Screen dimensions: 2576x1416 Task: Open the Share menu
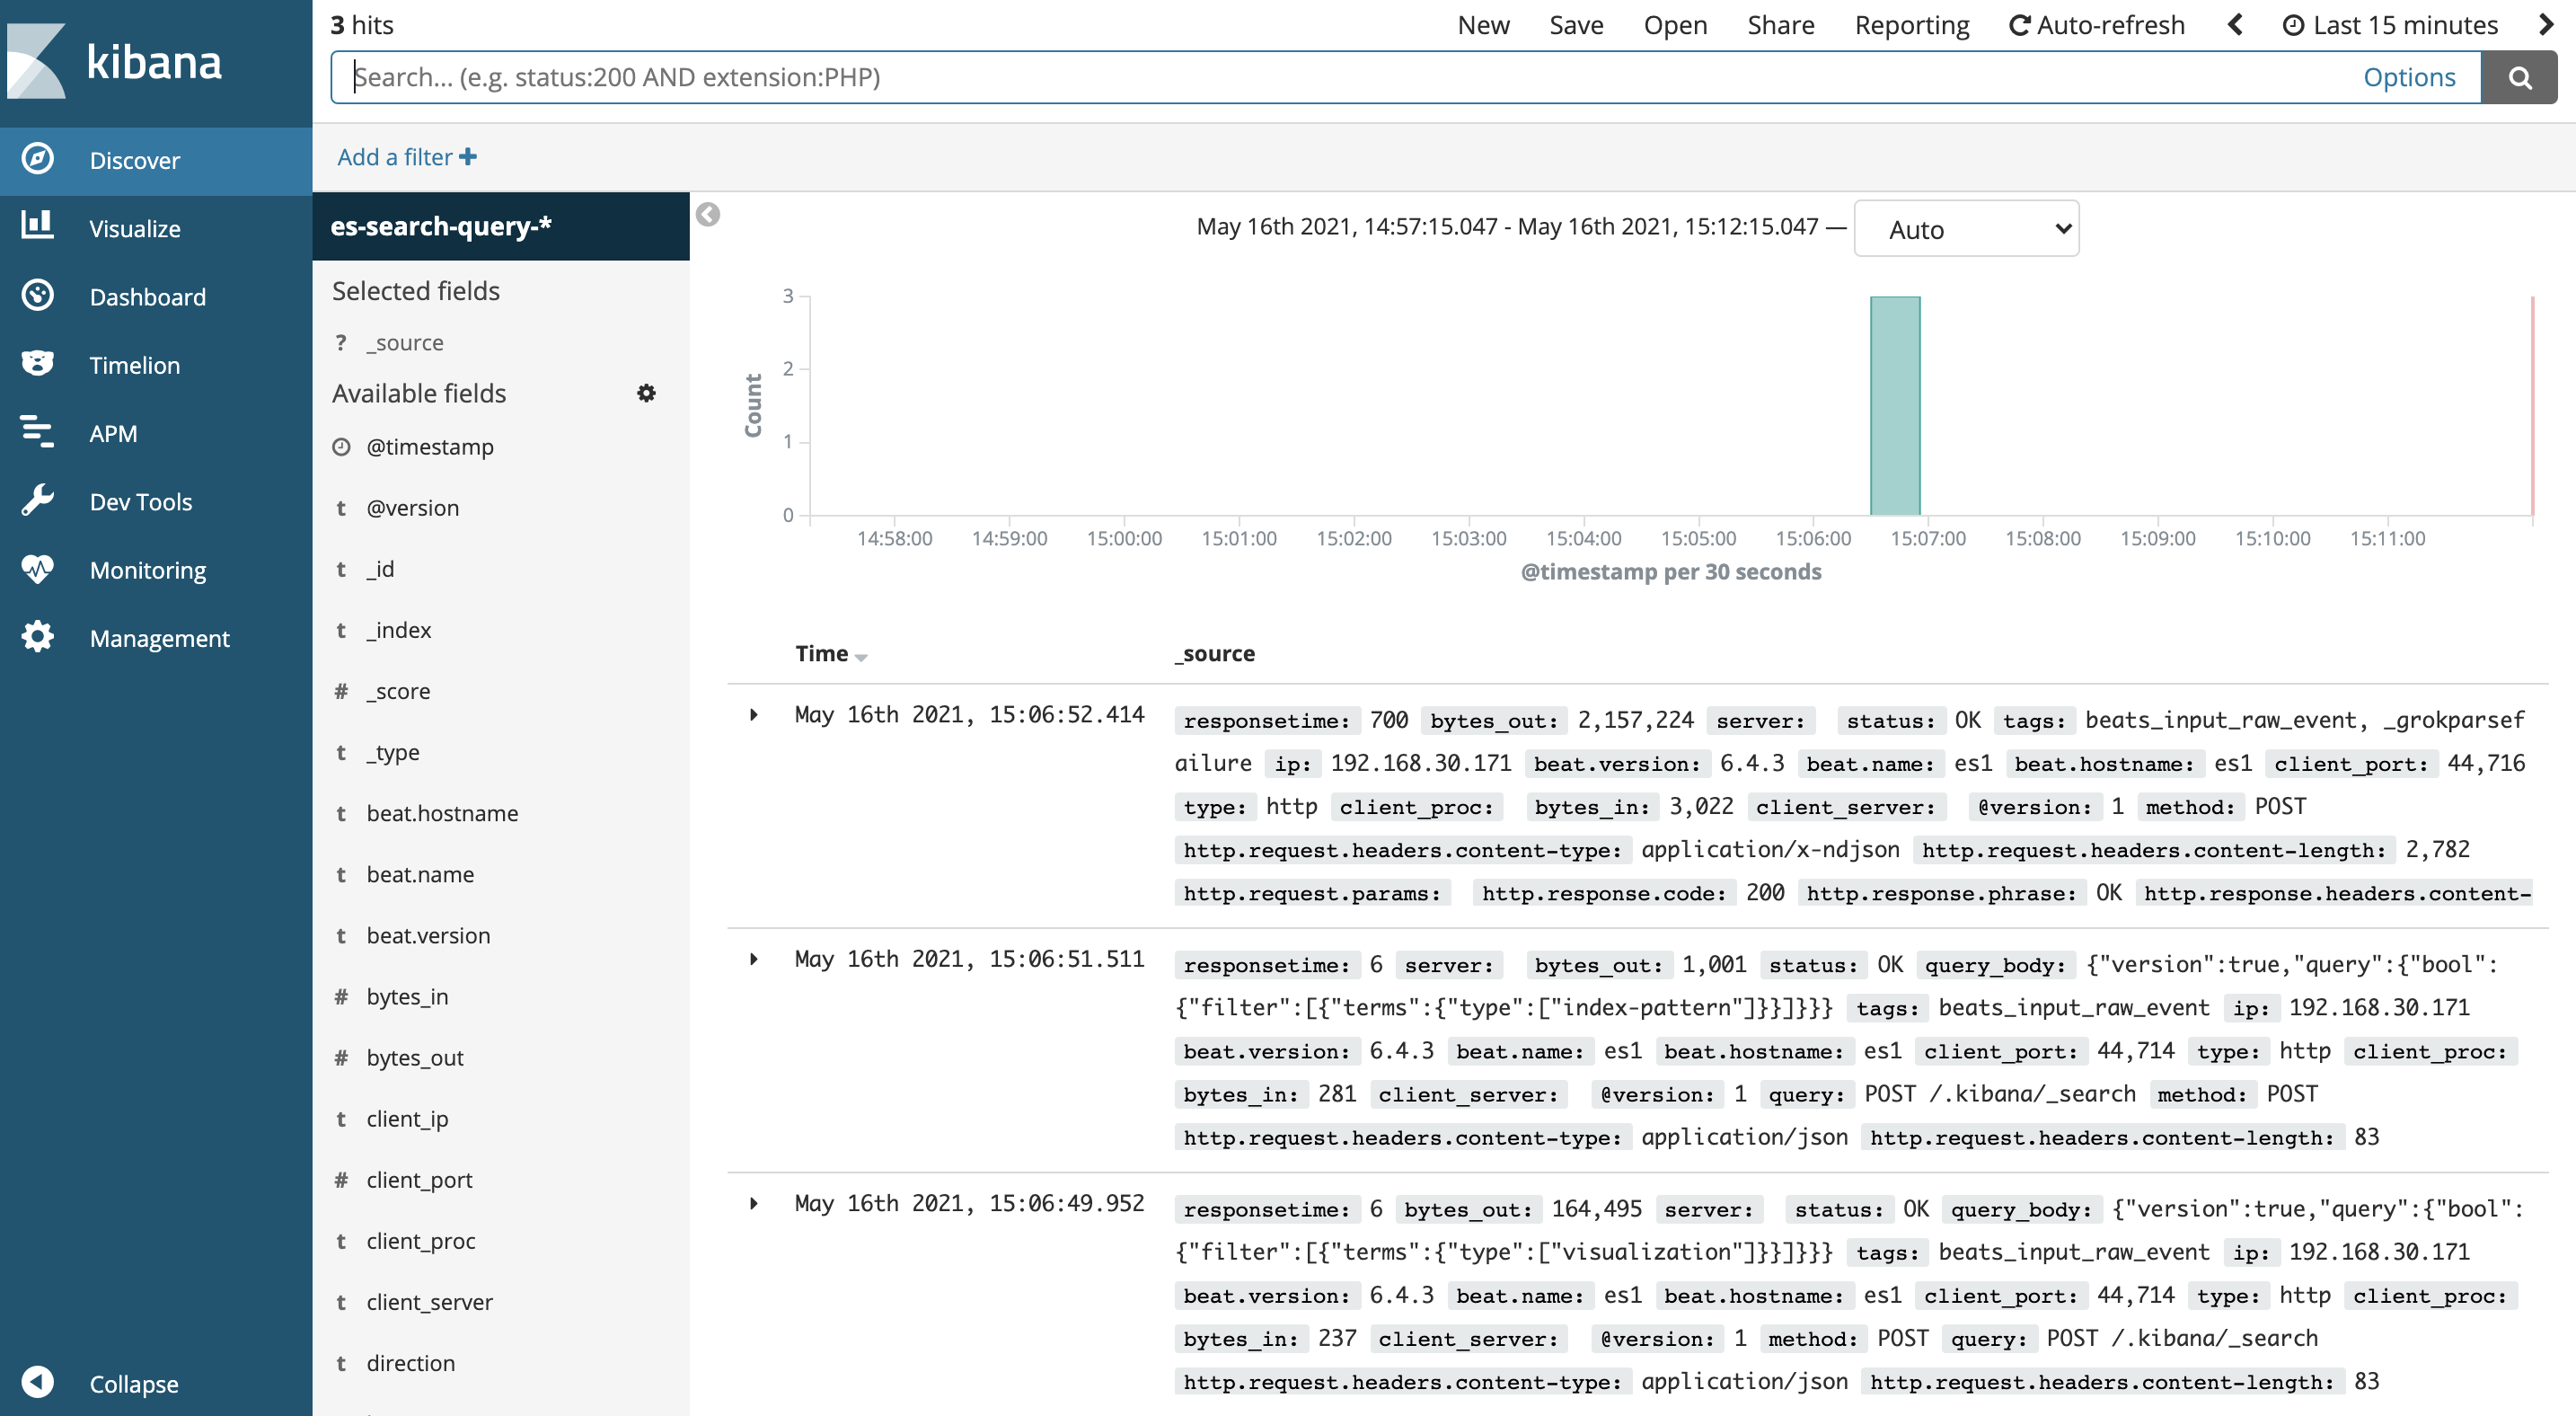click(1780, 25)
